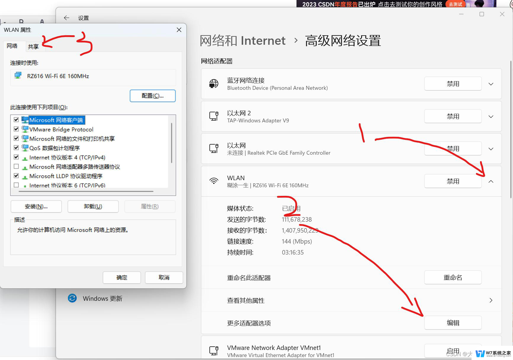
Task: Click the 以太网 Realtek adapter icon
Action: [x=214, y=148]
